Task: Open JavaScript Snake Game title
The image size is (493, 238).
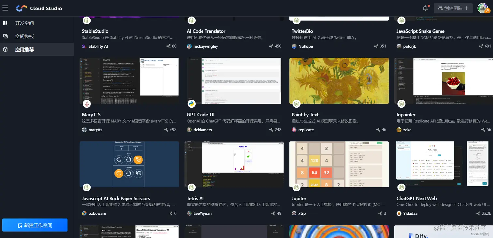Action: [x=421, y=31]
